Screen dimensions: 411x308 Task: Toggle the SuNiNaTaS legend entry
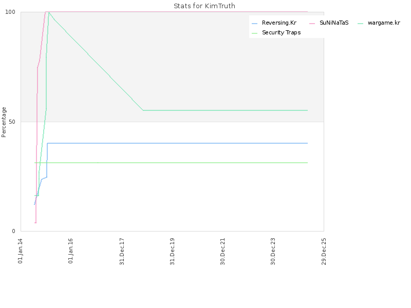click(334, 23)
